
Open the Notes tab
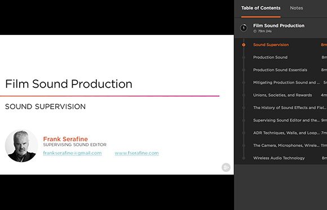[x=297, y=8]
